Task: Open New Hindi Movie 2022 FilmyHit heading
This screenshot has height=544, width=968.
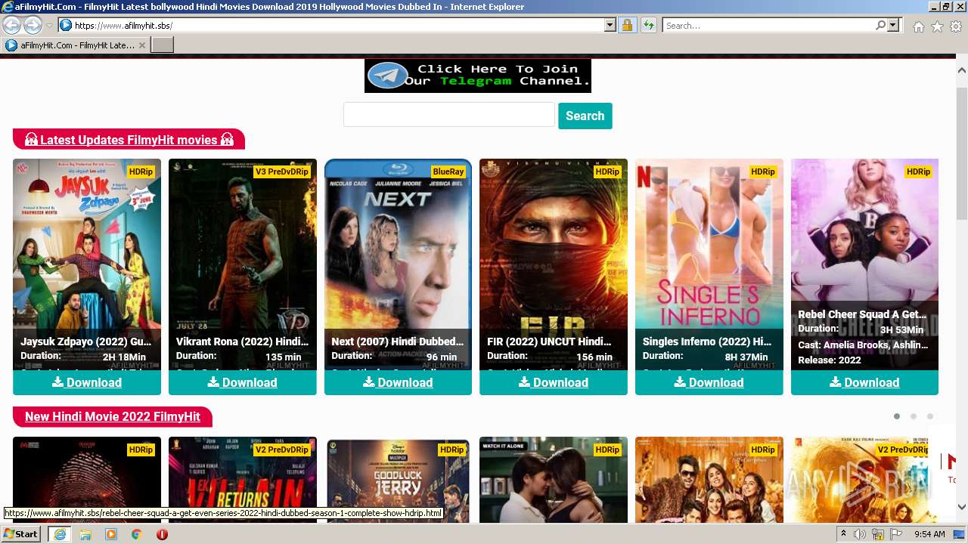Action: (x=112, y=416)
